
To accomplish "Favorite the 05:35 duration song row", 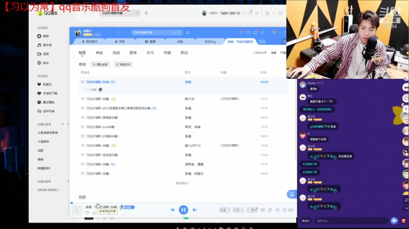I will tap(83, 164).
